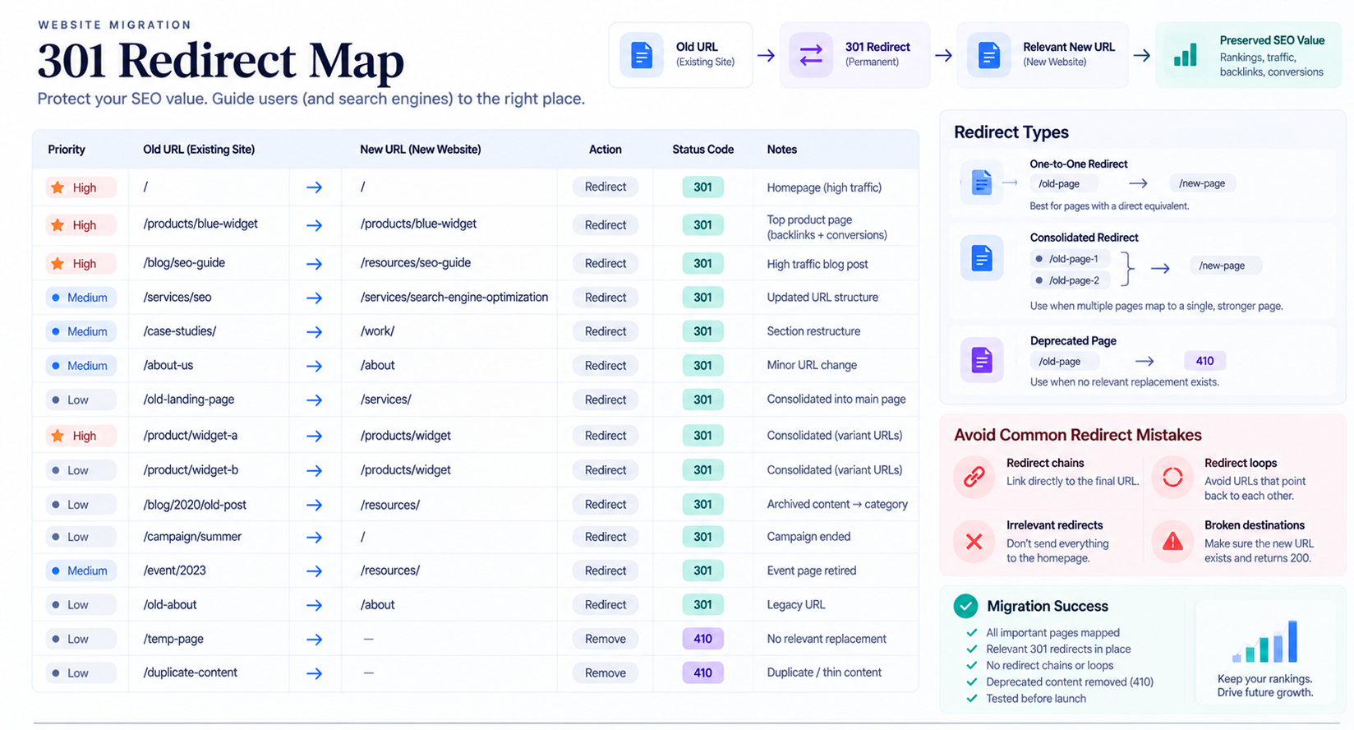Click the Remove action pill for /duplicate-content
Image resolution: width=1354 pixels, height=730 pixels.
[606, 672]
